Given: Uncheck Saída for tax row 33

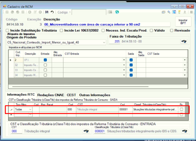Looking at the screenshot, I should tap(131, 70).
